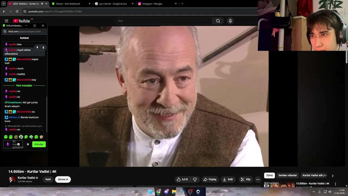Go back with the browser back arrow
The image size is (348, 196).
point(4,11)
